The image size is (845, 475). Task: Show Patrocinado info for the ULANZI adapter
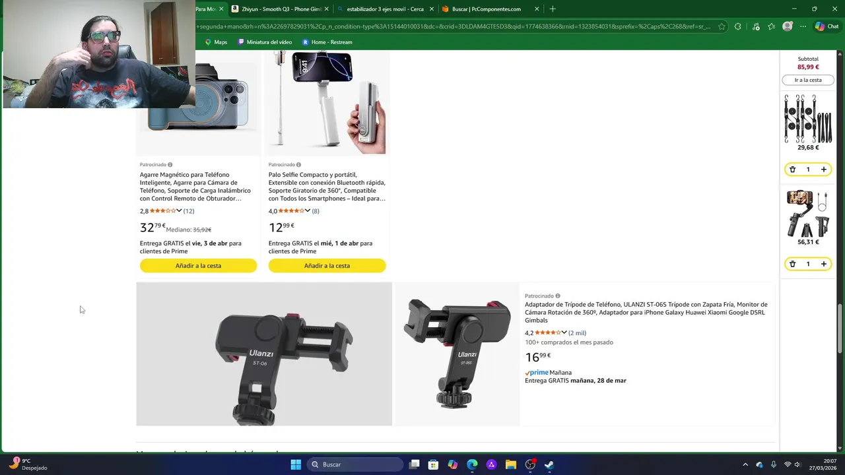coord(557,296)
